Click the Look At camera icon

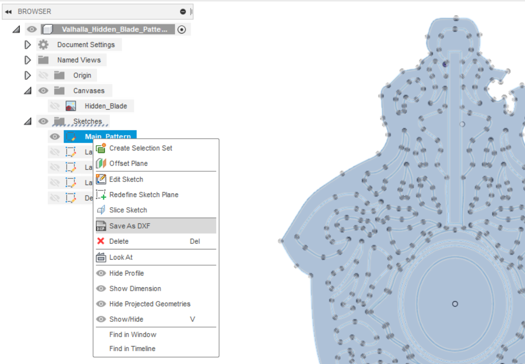pyautogui.click(x=101, y=257)
